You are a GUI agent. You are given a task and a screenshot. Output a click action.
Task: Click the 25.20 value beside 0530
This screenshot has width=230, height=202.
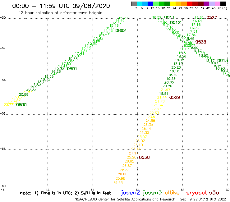coord(131,157)
